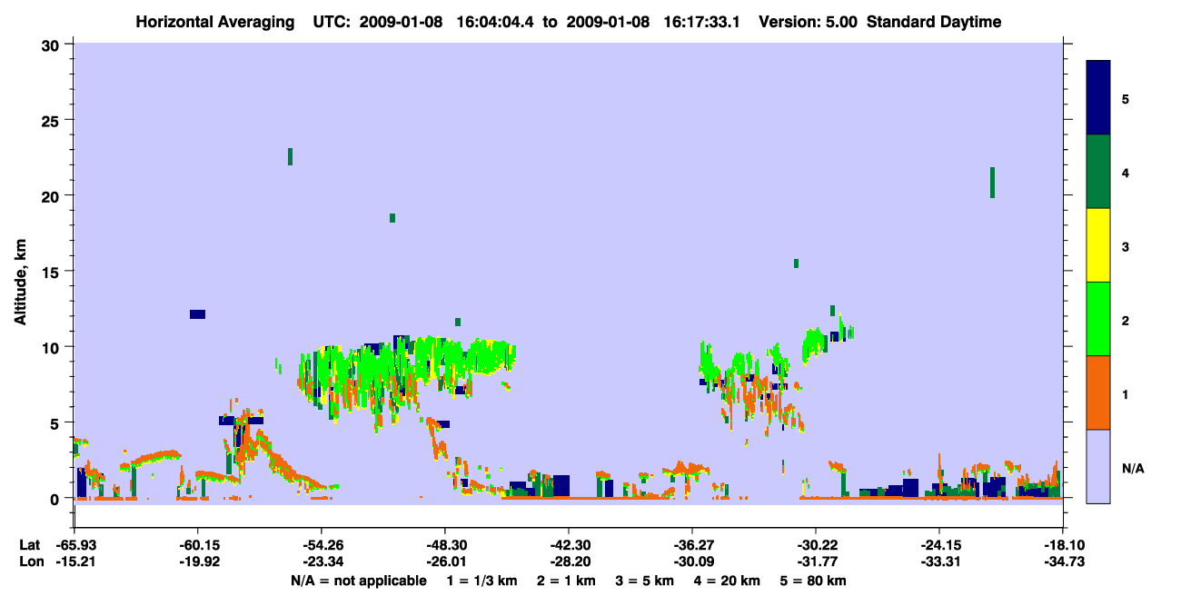Click the orange colorbar segment labeled 1

coord(1098,392)
